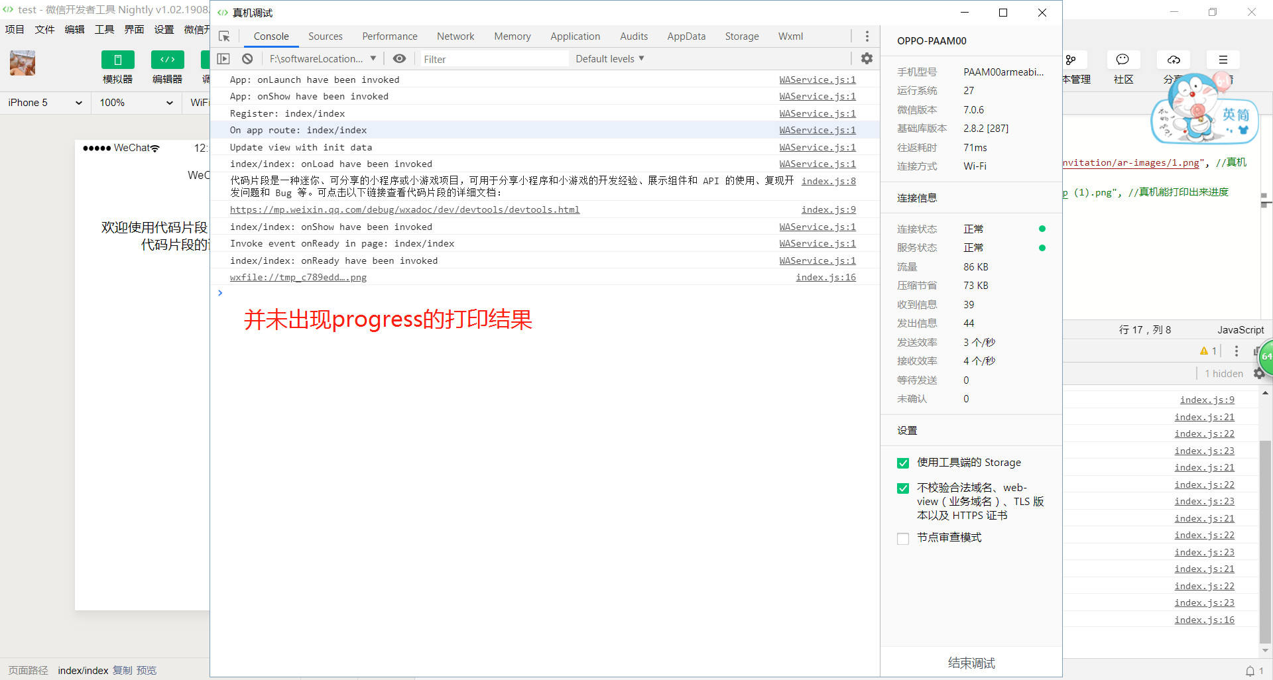The height and width of the screenshot is (680, 1273).
Task: Open the Application tab
Action: pyautogui.click(x=576, y=36)
